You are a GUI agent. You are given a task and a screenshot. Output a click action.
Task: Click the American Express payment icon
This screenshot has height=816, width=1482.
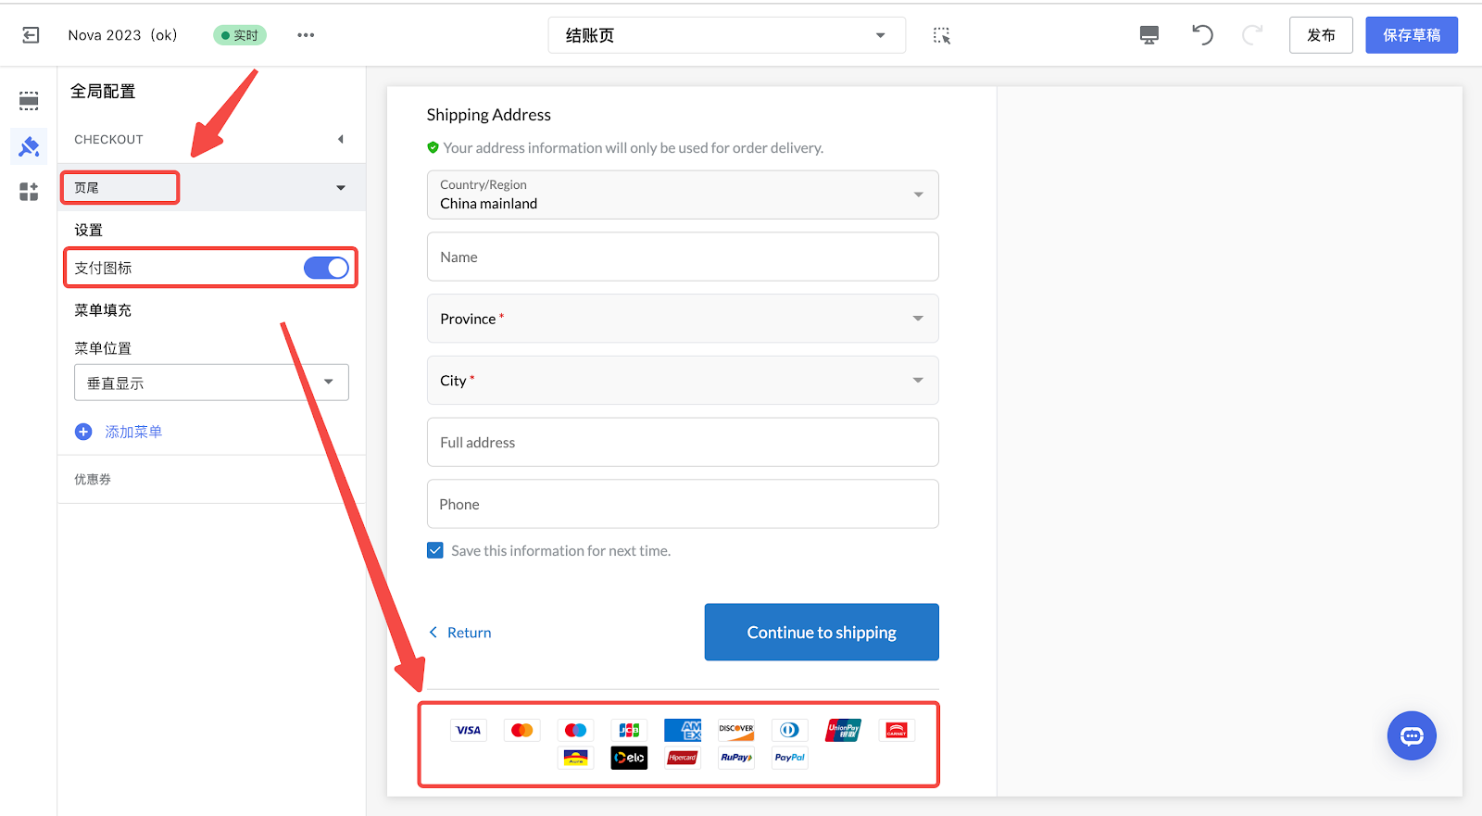pyautogui.click(x=683, y=730)
